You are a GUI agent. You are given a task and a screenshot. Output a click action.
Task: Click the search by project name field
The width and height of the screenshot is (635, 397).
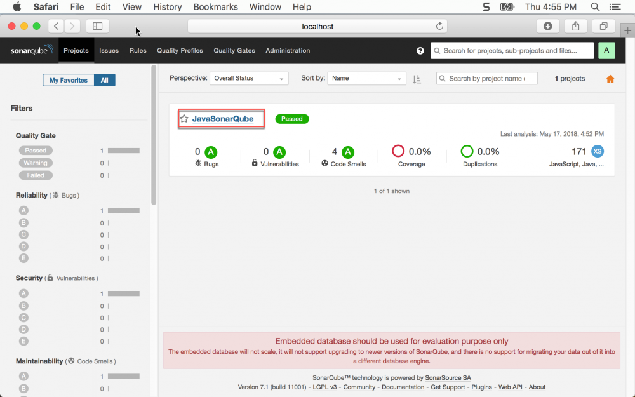486,78
